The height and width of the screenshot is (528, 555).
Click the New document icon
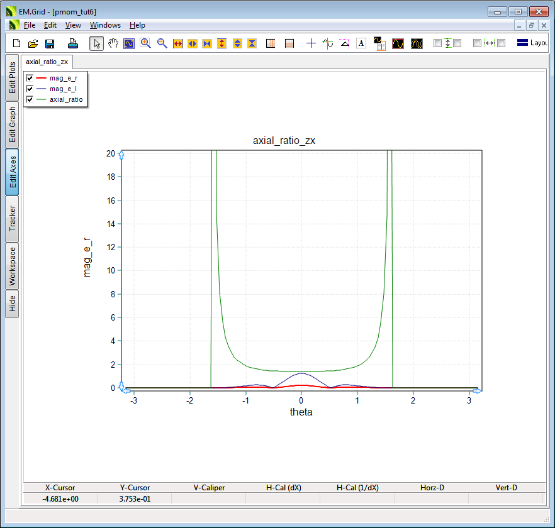coord(17,43)
